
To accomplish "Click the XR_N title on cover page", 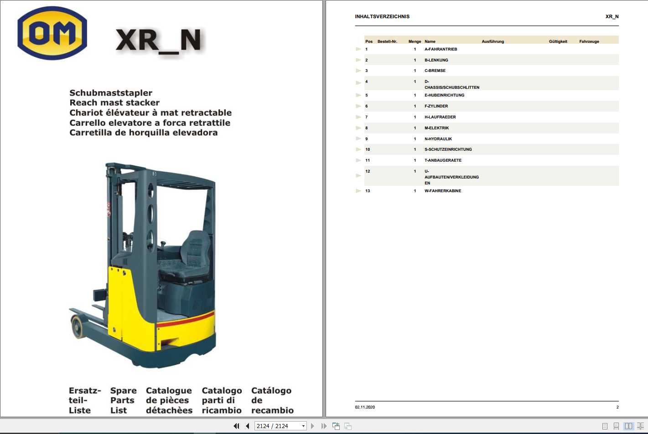I will (159, 41).
